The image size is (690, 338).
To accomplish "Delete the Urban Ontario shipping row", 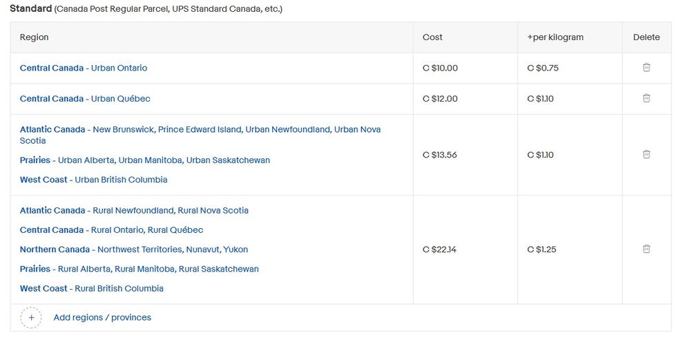I will tap(646, 68).
